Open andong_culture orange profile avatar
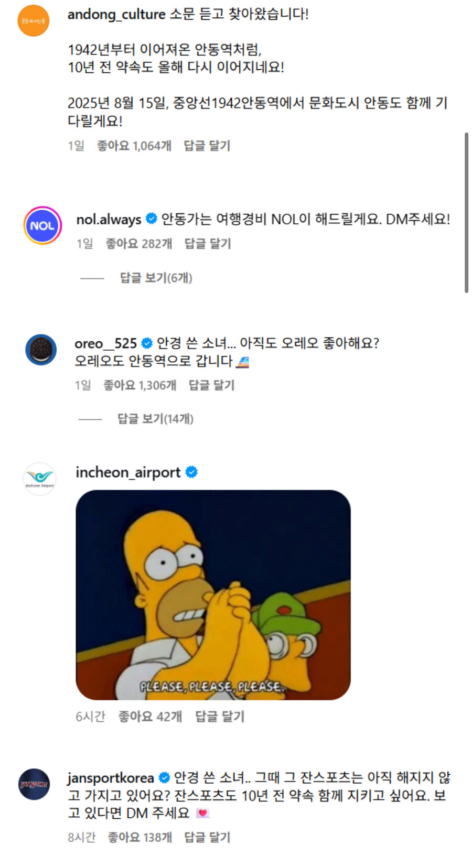The height and width of the screenshot is (856, 472). tap(34, 20)
